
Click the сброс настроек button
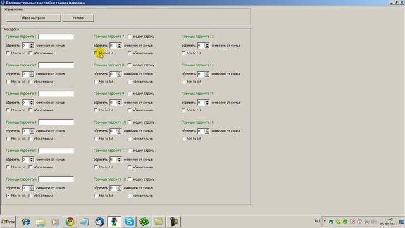coord(34,18)
